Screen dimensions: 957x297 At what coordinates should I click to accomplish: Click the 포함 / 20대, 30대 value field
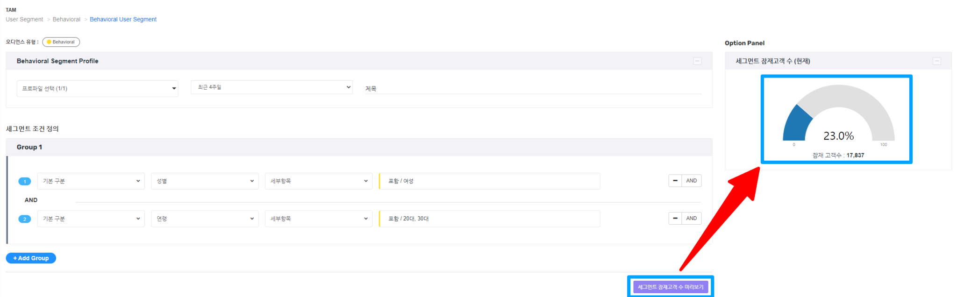pos(489,219)
